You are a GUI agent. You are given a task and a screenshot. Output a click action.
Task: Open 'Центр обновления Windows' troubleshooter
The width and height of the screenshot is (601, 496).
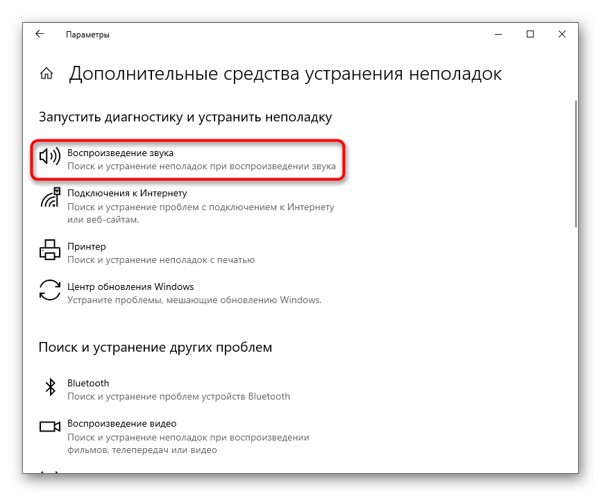pyautogui.click(x=130, y=287)
